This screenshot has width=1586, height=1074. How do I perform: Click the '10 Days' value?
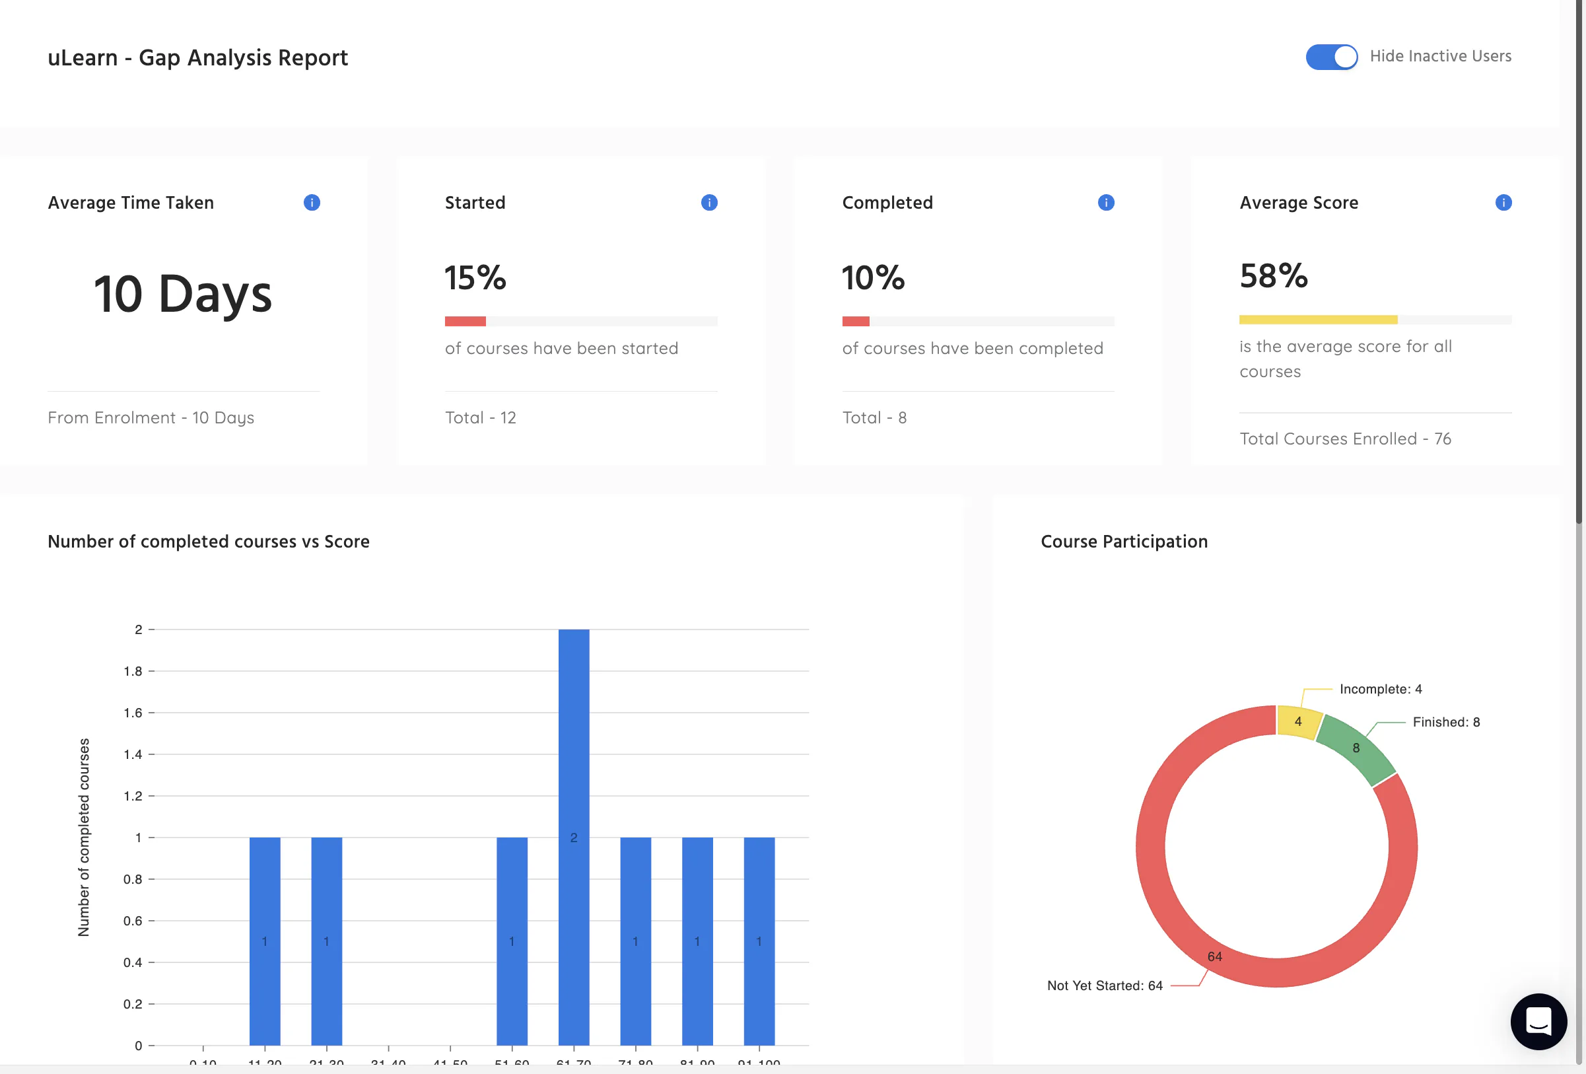pyautogui.click(x=183, y=295)
